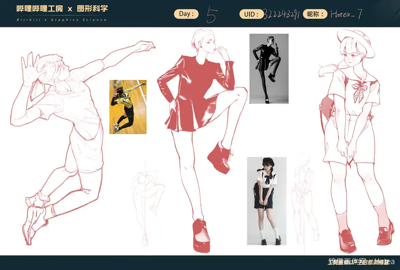Click the handwritten UID number
The image size is (400, 270).
[x=281, y=15]
